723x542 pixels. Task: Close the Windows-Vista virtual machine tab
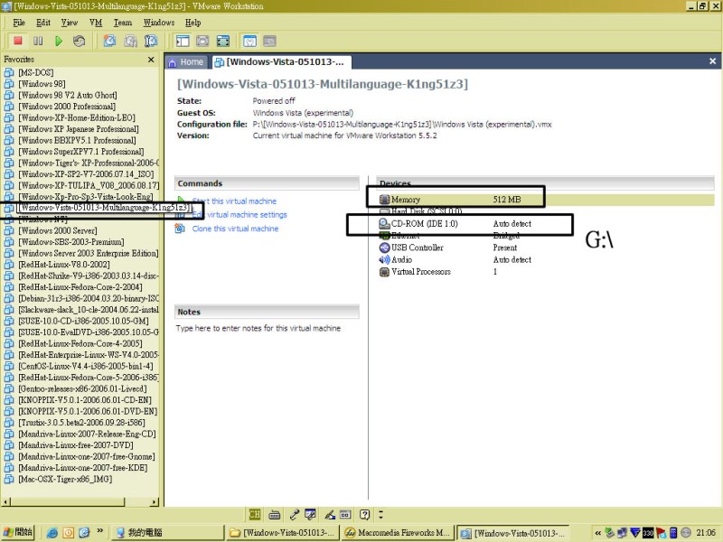tap(712, 61)
